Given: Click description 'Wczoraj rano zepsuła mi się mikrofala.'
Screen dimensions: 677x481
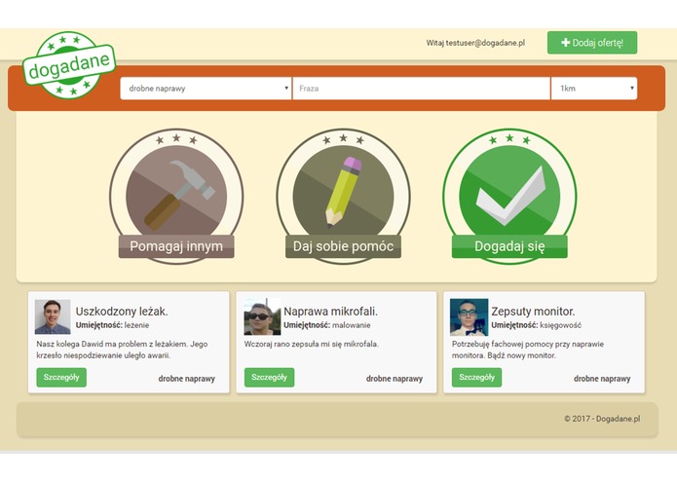Looking at the screenshot, I should click(x=312, y=345).
